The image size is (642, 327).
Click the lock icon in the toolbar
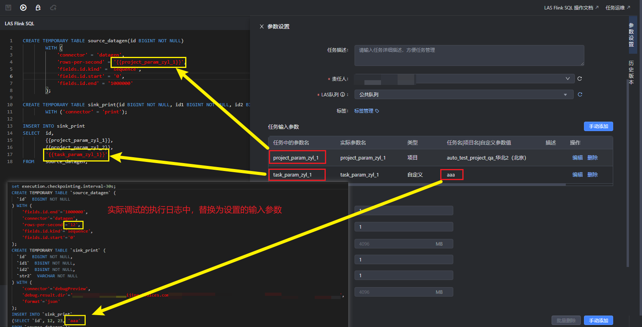(x=38, y=8)
